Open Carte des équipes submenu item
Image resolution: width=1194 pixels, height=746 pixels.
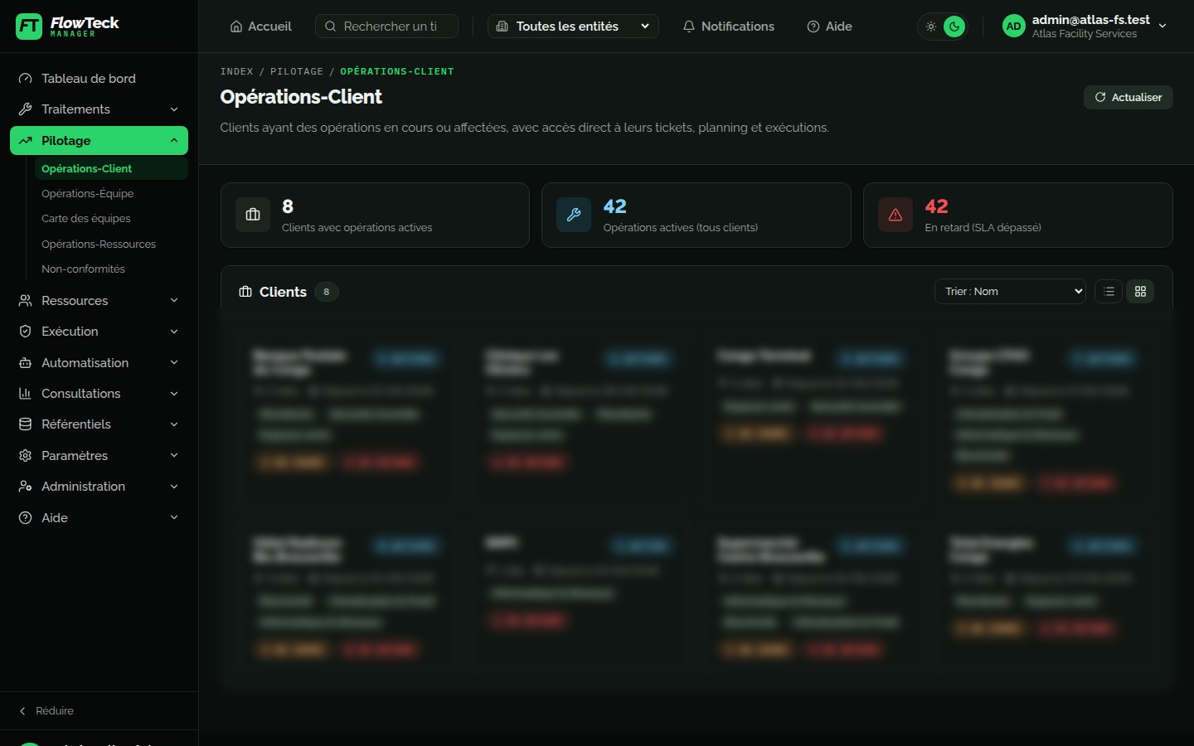(x=111, y=219)
